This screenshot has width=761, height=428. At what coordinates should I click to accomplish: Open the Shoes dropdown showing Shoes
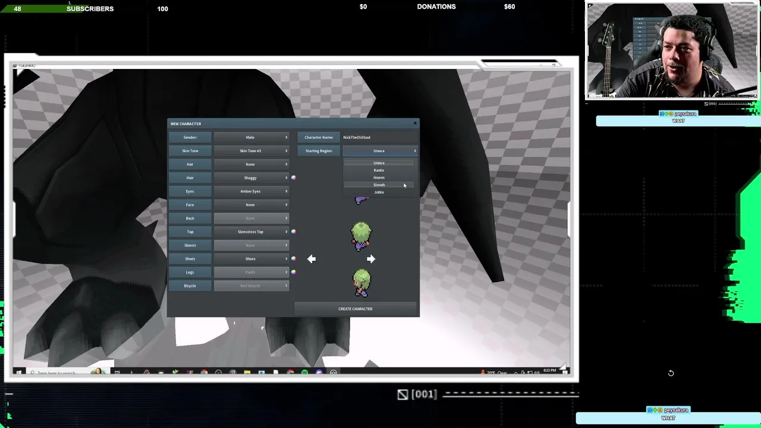(251, 259)
